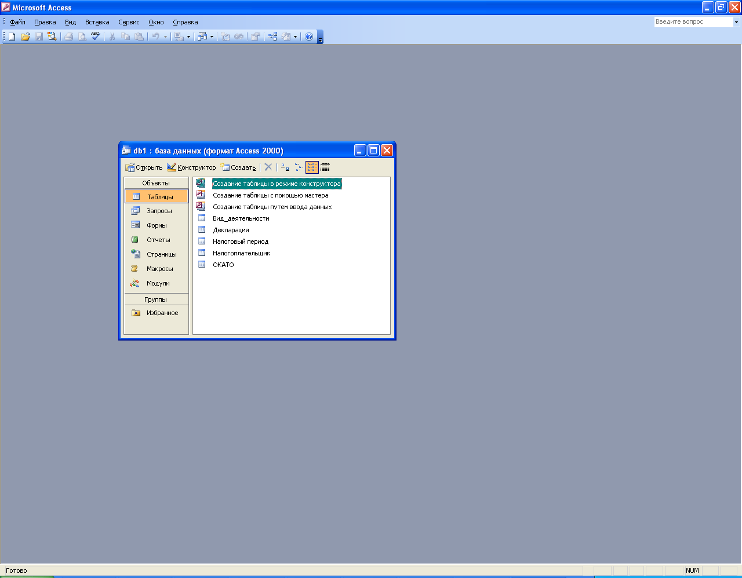Select 'Создание таблицы в режиме конструктора'
The height and width of the screenshot is (578, 742).
[277, 184]
